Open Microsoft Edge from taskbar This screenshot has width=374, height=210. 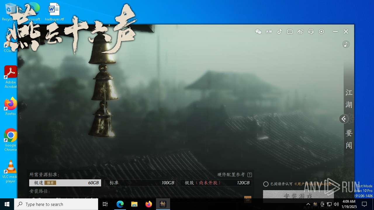coord(120,204)
